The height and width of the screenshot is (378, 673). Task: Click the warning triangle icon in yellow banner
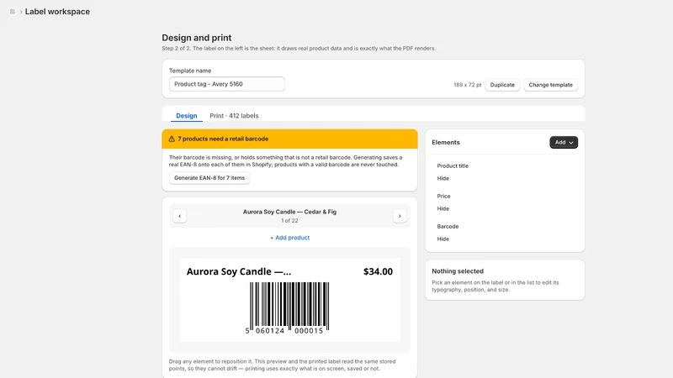(x=172, y=139)
